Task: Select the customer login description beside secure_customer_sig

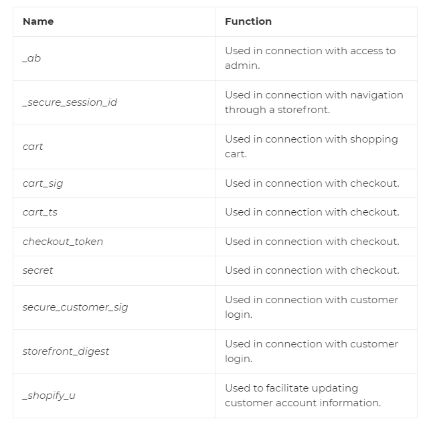Action: (x=311, y=307)
